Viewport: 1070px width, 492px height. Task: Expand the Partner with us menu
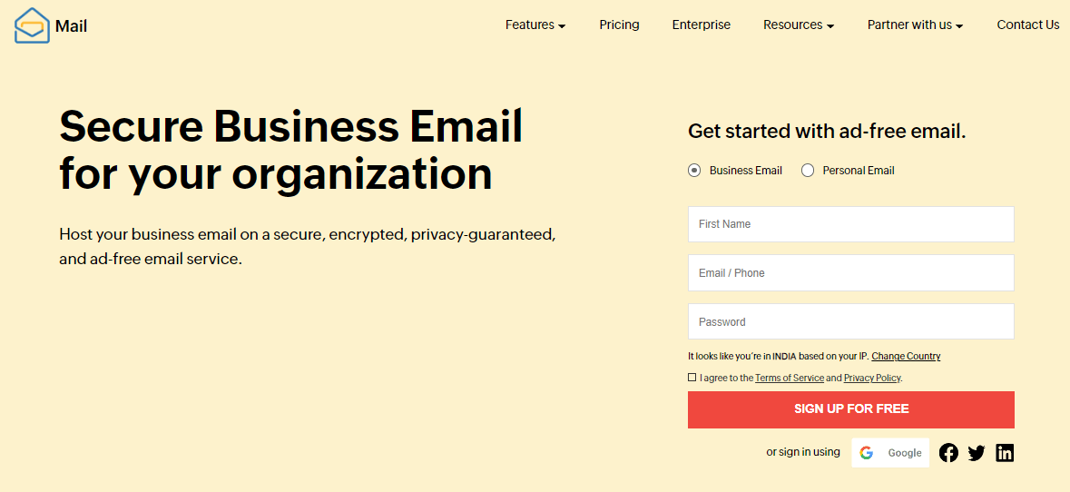915,25
